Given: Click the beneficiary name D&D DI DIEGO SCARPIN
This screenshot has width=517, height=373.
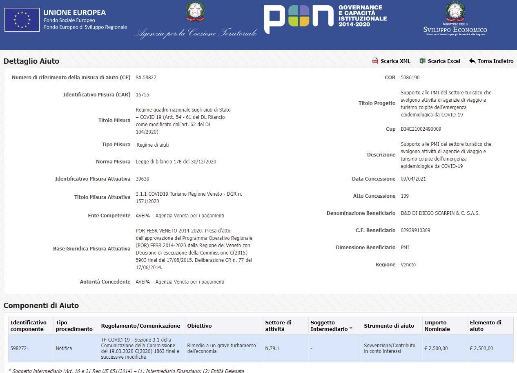Looking at the screenshot, I should pyautogui.click(x=440, y=213).
